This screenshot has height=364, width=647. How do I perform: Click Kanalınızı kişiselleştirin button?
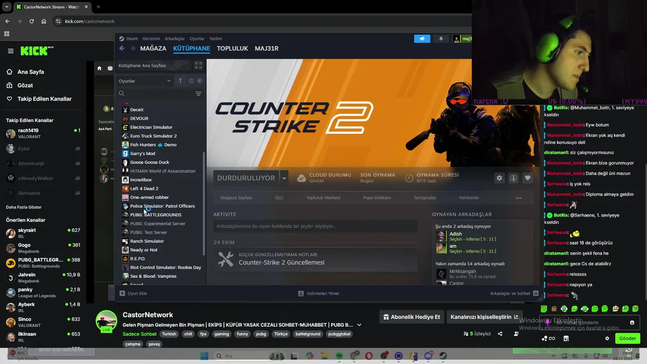[484, 317]
